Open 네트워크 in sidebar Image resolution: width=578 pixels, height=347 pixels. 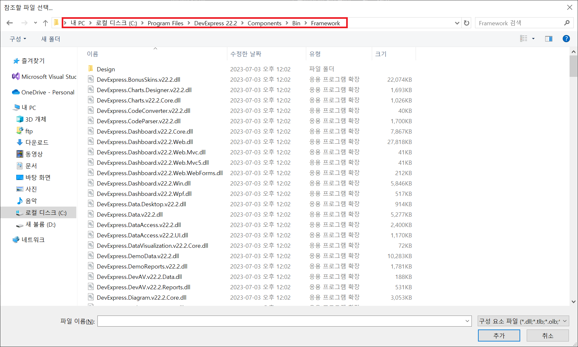(29, 240)
